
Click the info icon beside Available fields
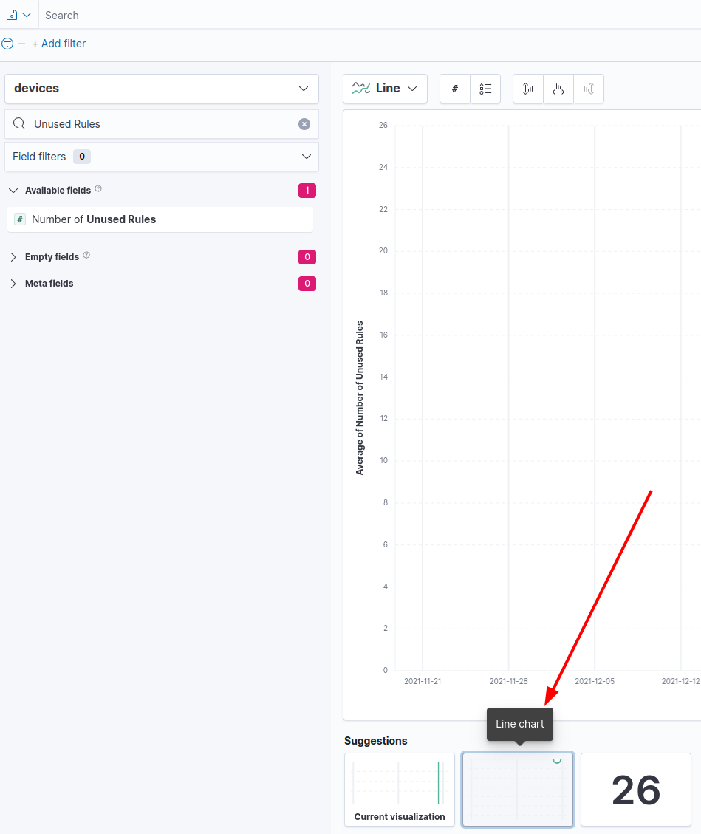[x=98, y=189]
